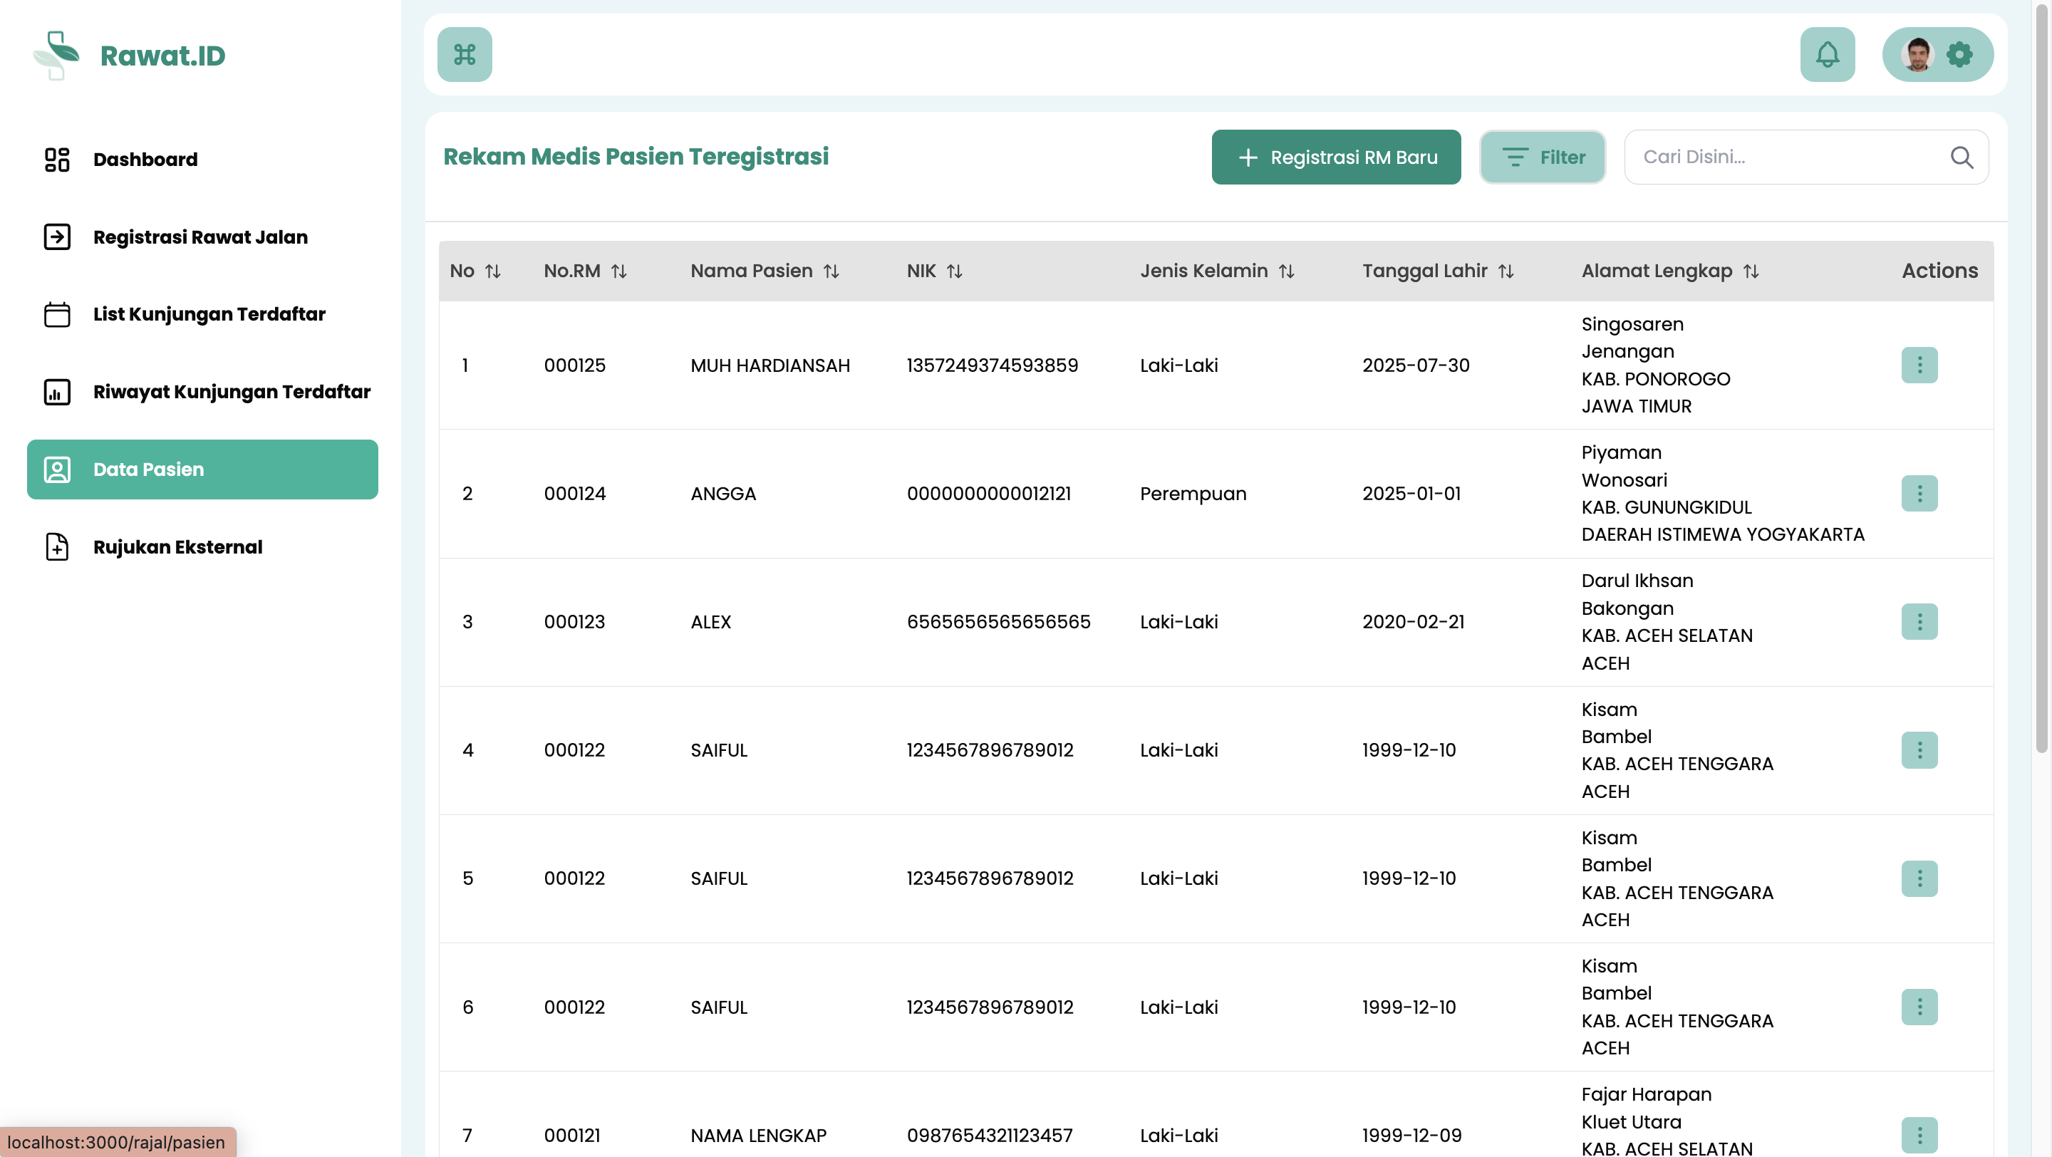
Task: Open actions menu for MUH HARDIANSAH row
Action: click(1919, 365)
